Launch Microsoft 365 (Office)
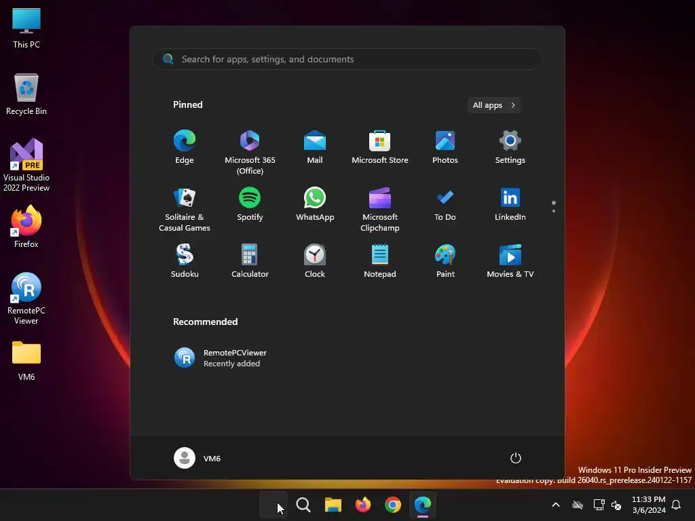 pos(250,153)
